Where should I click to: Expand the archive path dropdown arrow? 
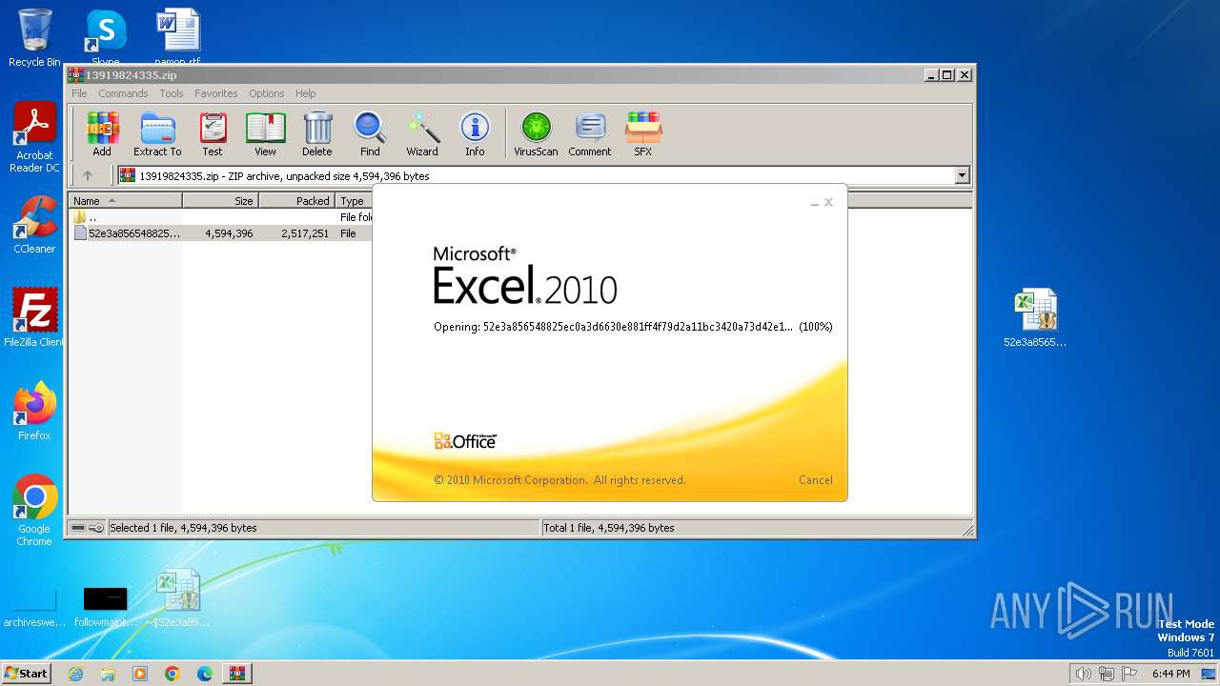pyautogui.click(x=962, y=175)
